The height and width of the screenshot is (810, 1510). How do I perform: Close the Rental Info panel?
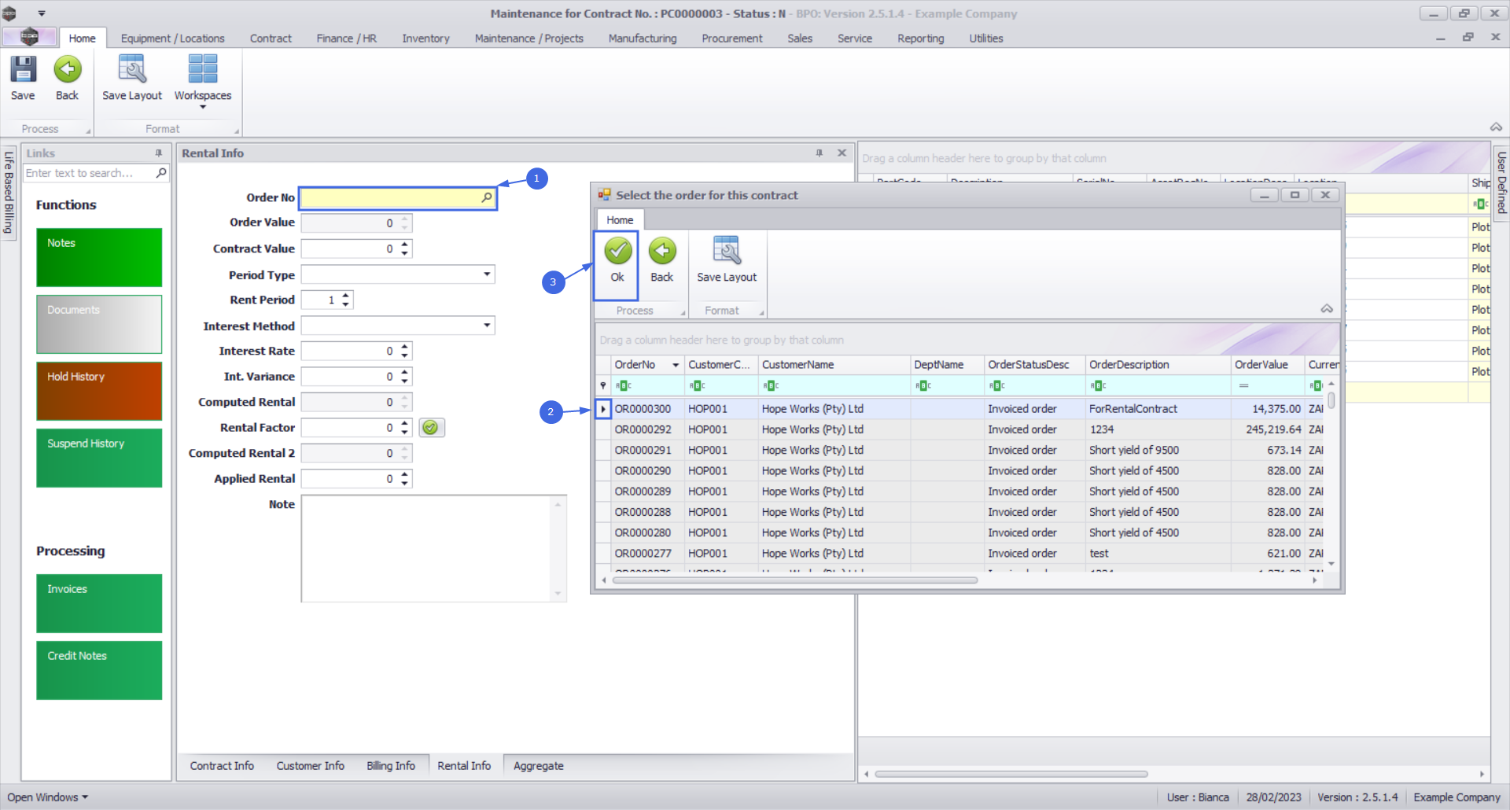point(842,153)
